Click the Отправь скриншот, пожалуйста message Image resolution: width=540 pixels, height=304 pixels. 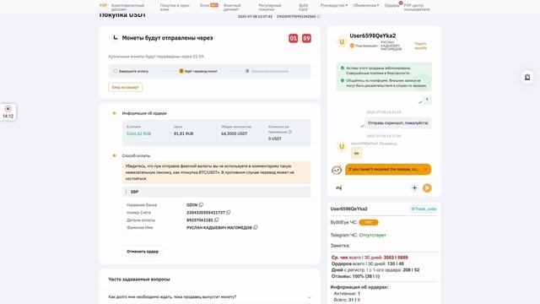(398, 122)
